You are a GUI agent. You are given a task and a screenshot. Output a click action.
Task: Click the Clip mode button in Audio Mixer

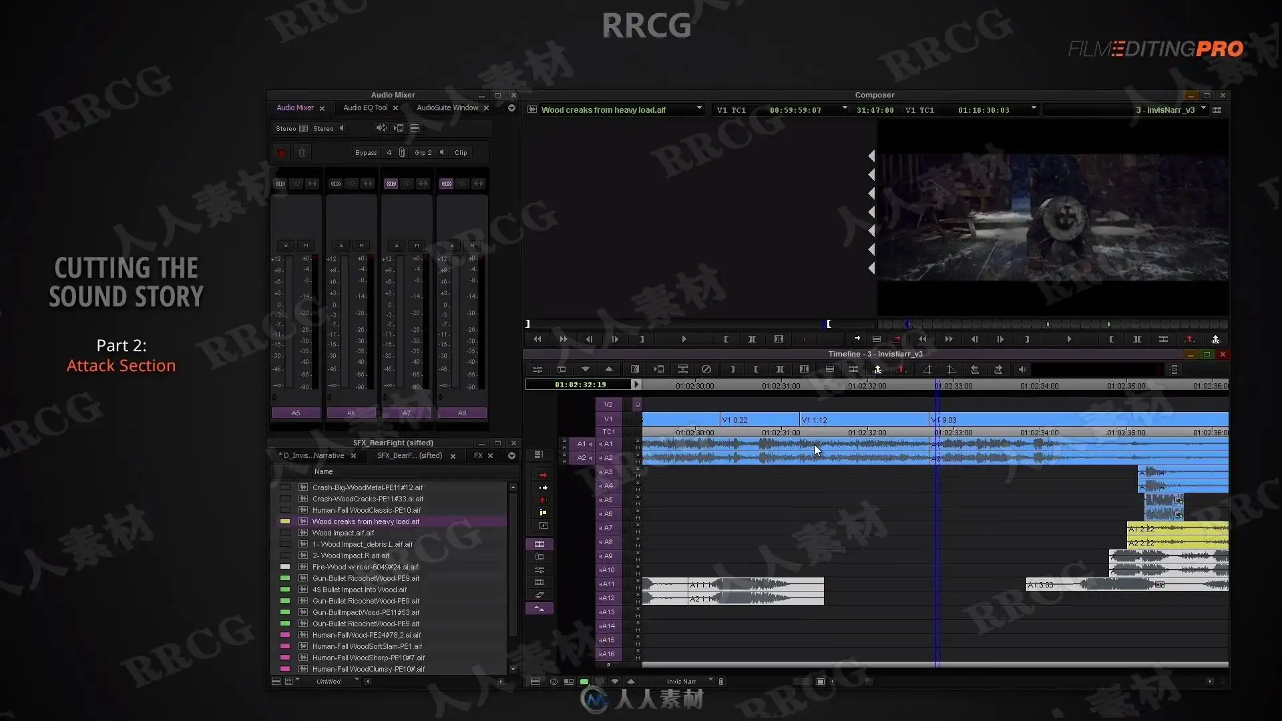[461, 153]
